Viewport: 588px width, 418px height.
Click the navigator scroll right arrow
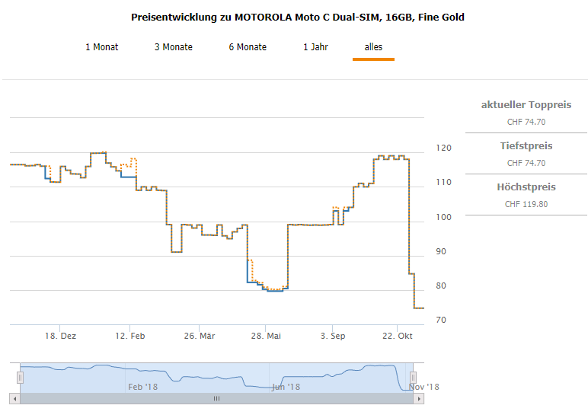click(418, 398)
